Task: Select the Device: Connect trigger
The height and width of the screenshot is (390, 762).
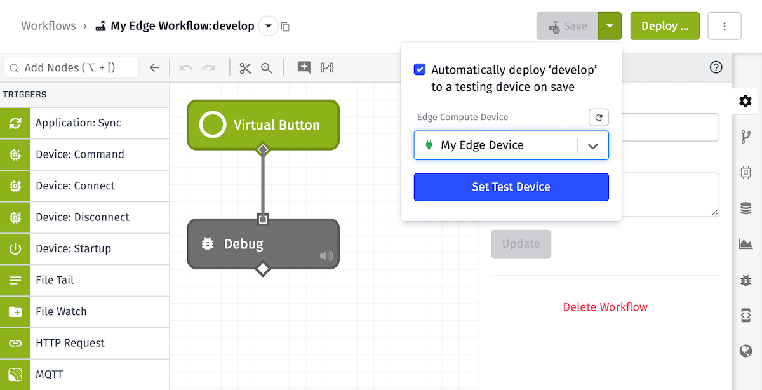Action: 84,186
